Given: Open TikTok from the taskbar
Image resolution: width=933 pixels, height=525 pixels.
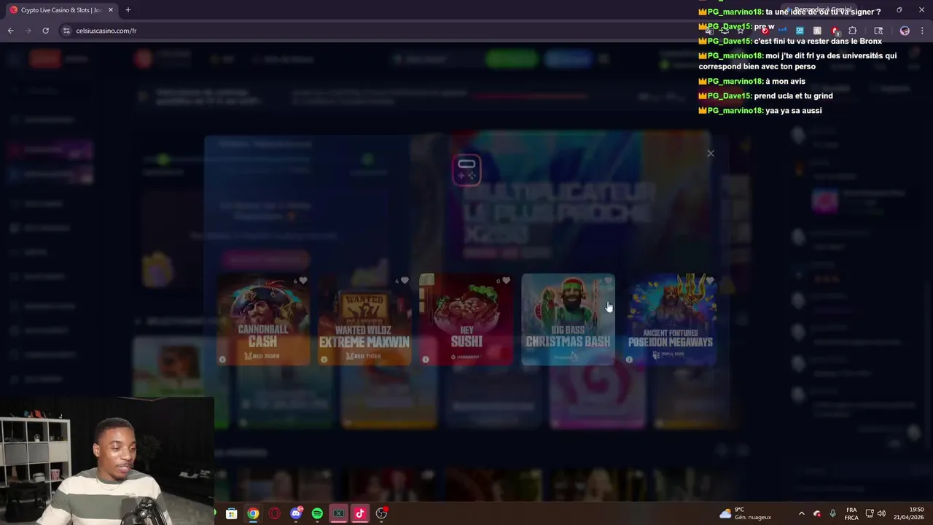Looking at the screenshot, I should pyautogui.click(x=359, y=513).
